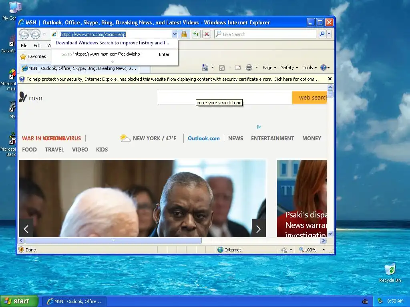Open the Print dropdown arrow
This screenshot has width=410, height=307.
click(257, 68)
